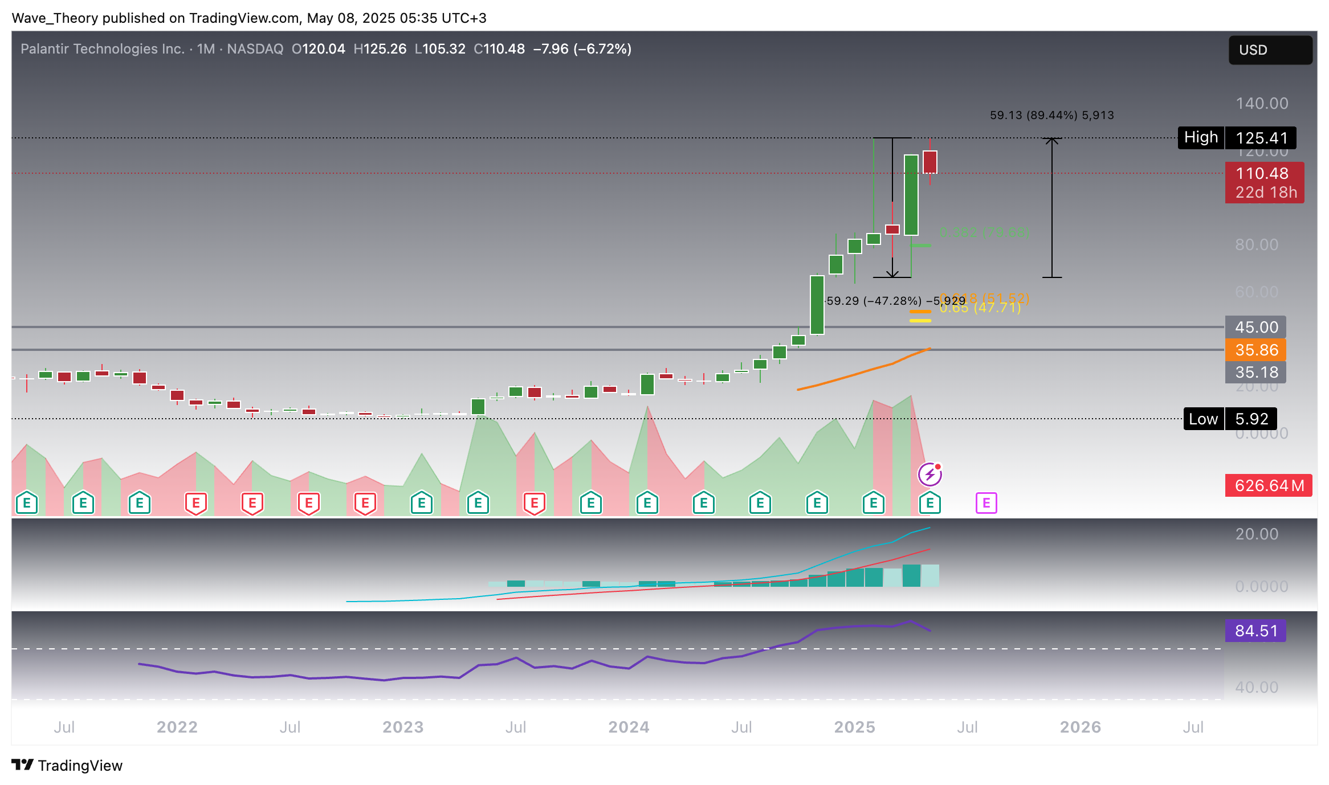Click the purple lightning bolt news icon
This screenshot has width=1329, height=785.
click(930, 474)
